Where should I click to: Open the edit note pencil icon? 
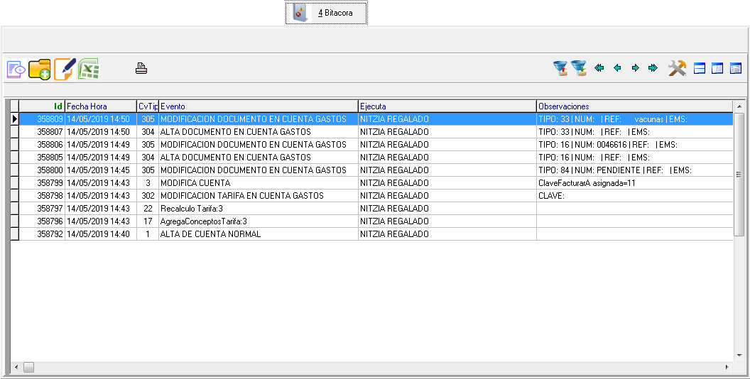coord(64,69)
